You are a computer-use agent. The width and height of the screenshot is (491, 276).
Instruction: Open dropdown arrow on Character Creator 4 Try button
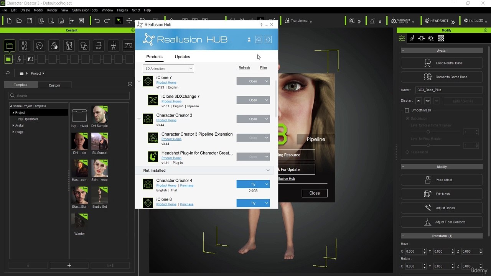pyautogui.click(x=267, y=184)
